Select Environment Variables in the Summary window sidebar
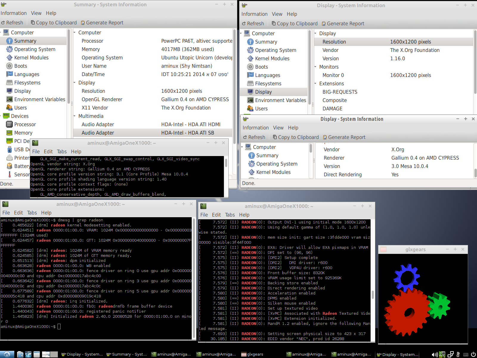 click(x=39, y=99)
